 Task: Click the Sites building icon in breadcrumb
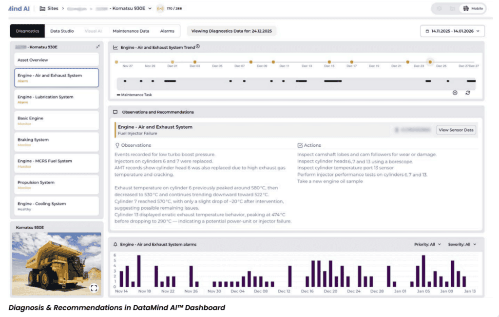coord(42,9)
